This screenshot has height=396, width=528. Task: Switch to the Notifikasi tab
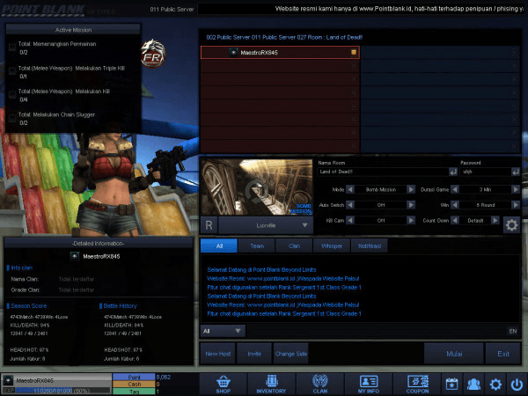point(370,246)
